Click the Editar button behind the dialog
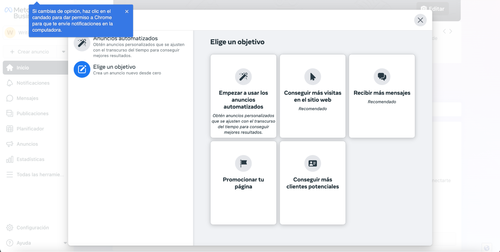500x252 pixels. (432, 9)
